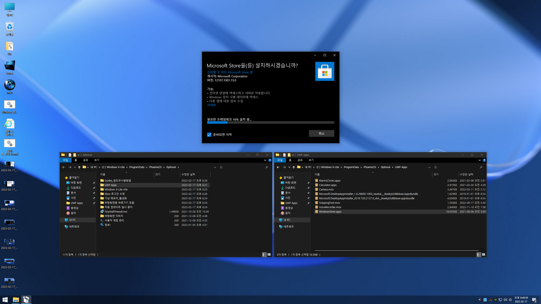Open address history dropdown in UWP Apps window

tap(429, 167)
